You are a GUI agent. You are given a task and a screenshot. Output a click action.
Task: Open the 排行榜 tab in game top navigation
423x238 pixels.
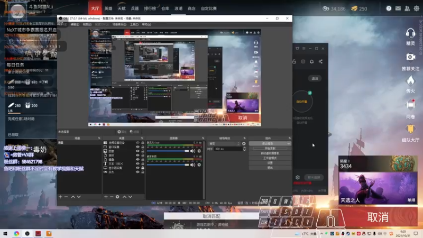pos(150,8)
